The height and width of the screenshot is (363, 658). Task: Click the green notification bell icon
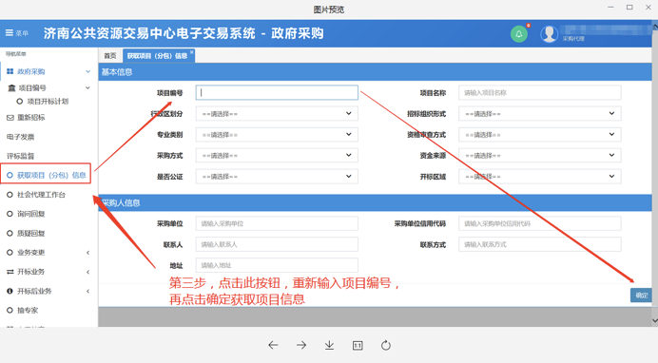[x=518, y=34]
